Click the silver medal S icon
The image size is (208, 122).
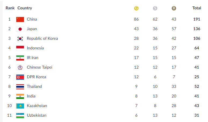coord(155,8)
